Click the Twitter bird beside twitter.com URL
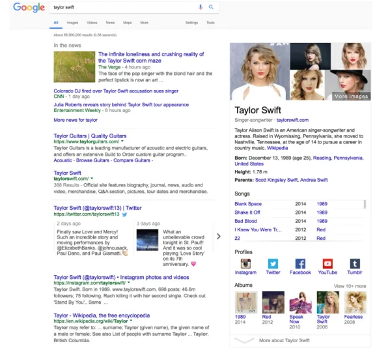Image resolution: width=375 pixels, height=350 pixels. click(124, 214)
